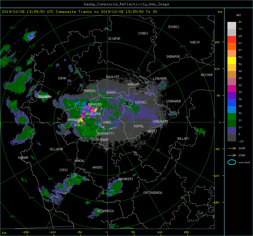Click the DHARWAD city label
This screenshot has width=253, height=236.
point(73,120)
